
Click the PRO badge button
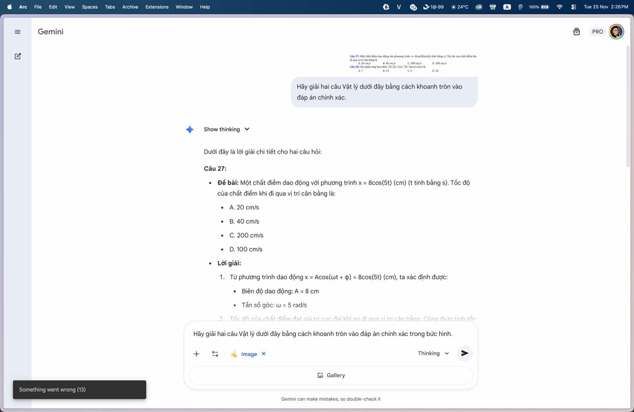coord(597,32)
